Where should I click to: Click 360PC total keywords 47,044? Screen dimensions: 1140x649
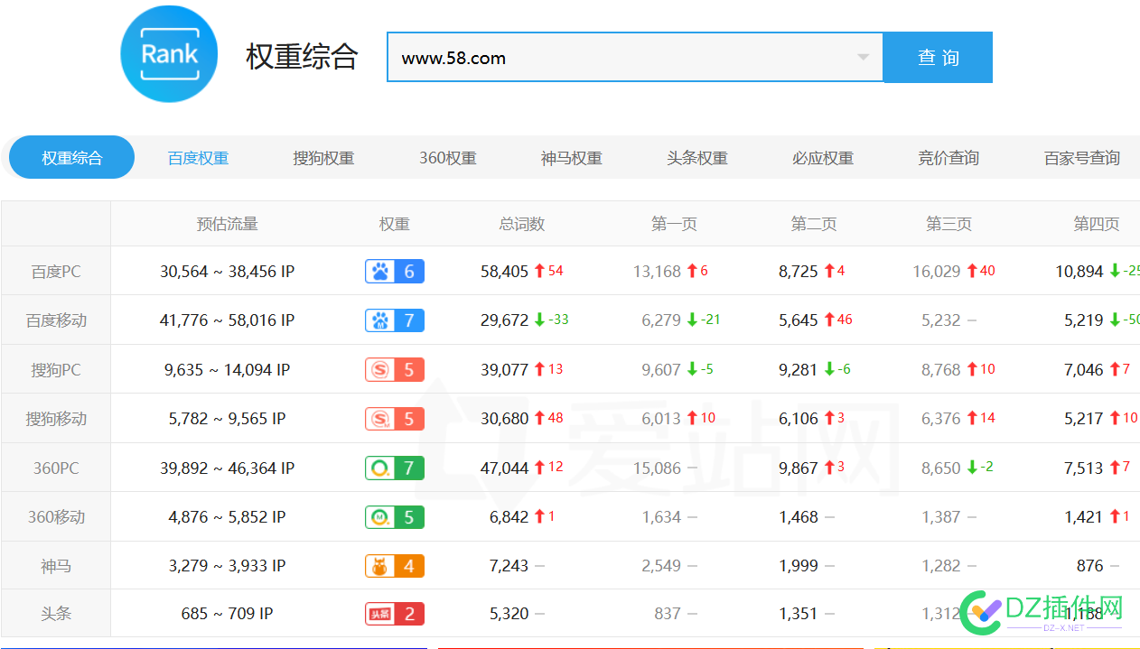(x=504, y=468)
